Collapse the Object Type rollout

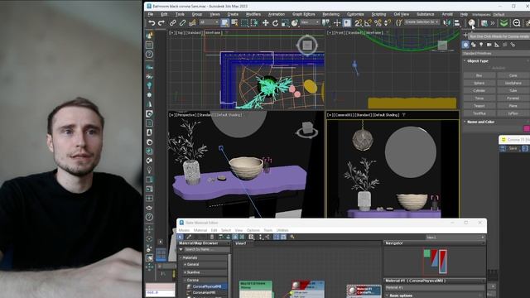pos(478,61)
